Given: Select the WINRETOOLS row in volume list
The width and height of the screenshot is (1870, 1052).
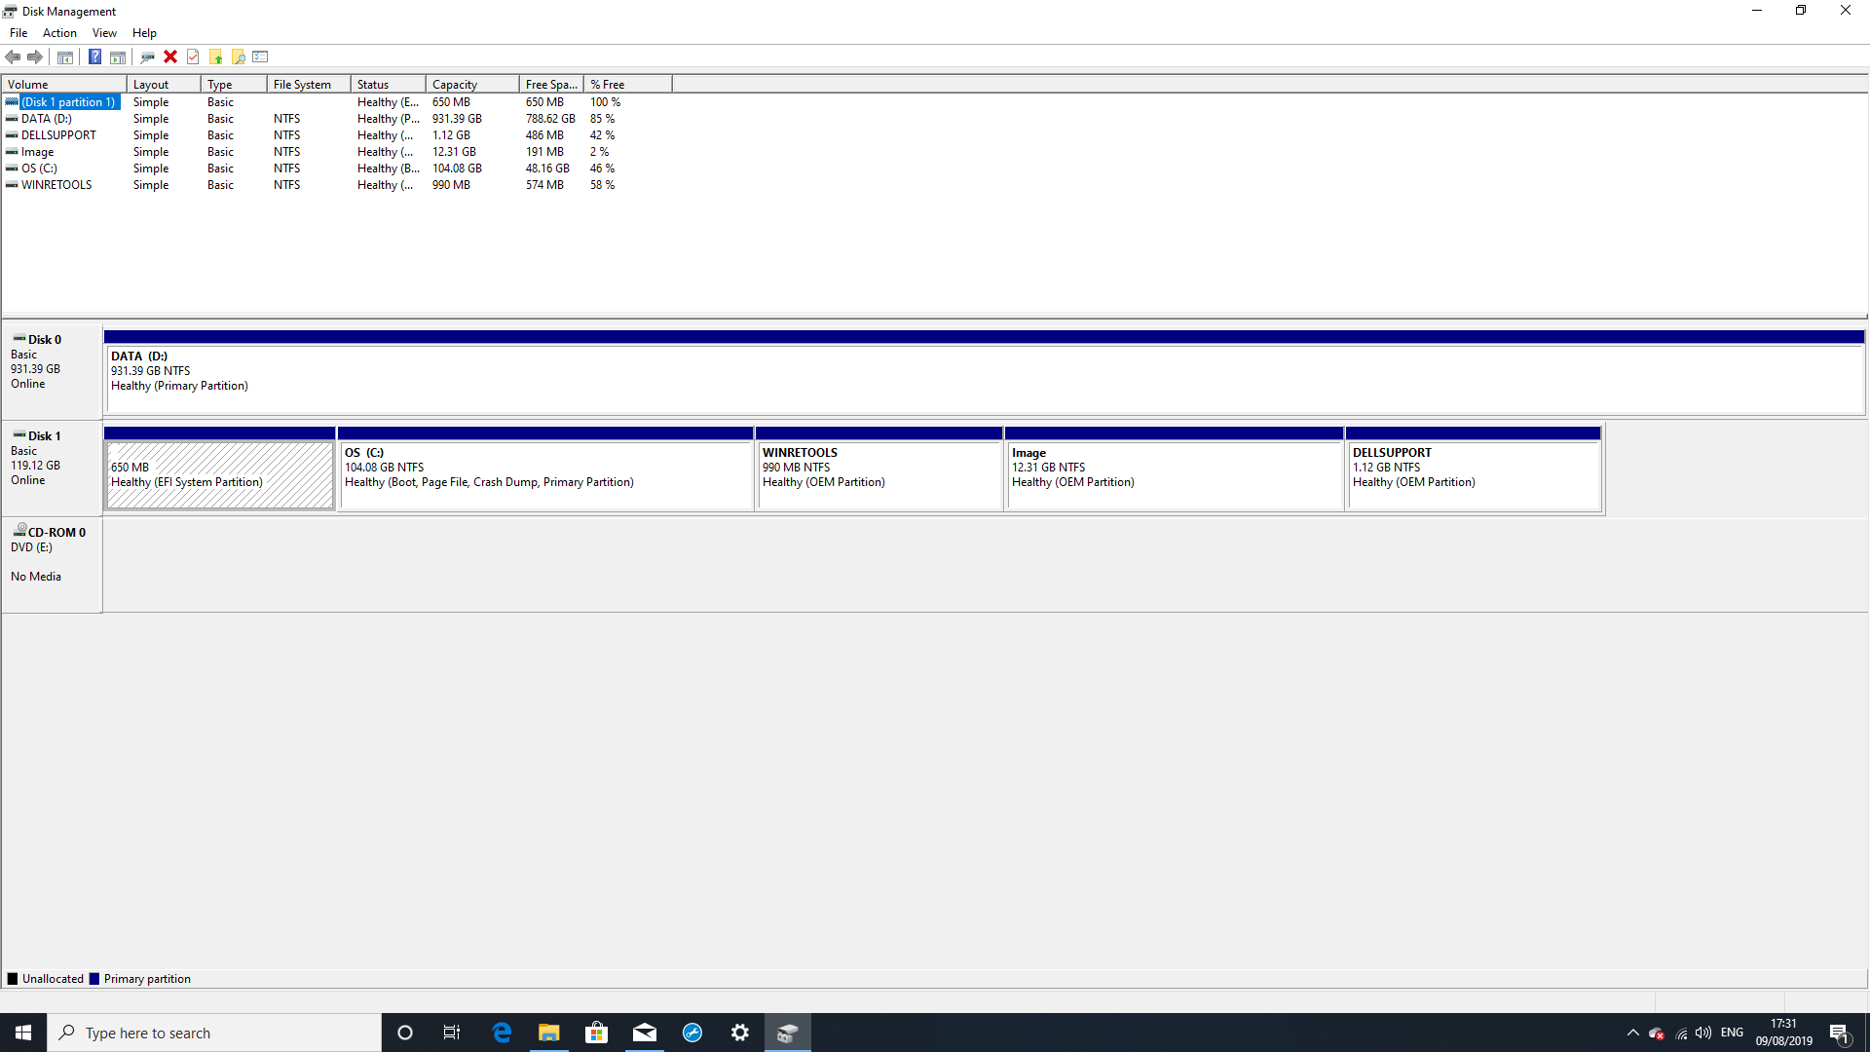Looking at the screenshot, I should (56, 185).
